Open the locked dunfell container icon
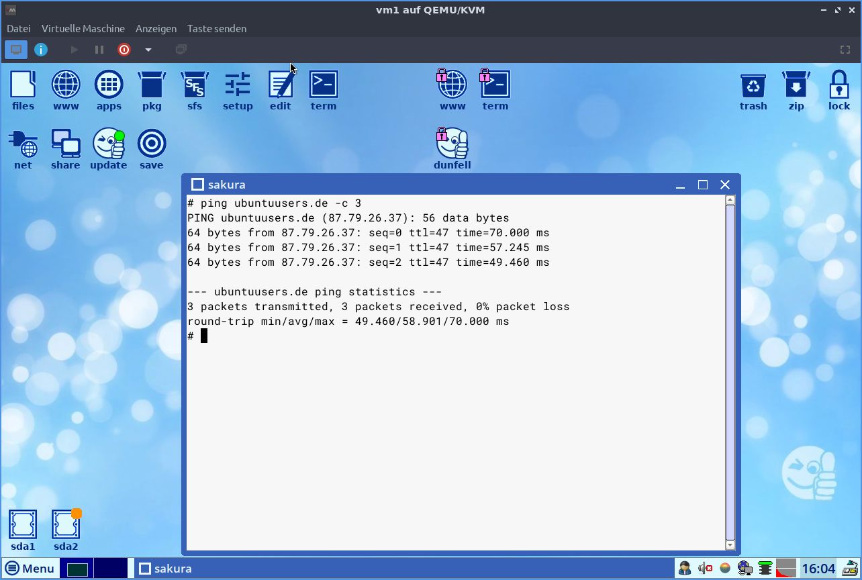The height and width of the screenshot is (580, 862). point(452,148)
